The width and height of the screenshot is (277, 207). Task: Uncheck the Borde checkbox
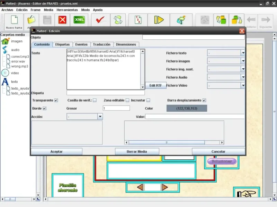[44, 108]
